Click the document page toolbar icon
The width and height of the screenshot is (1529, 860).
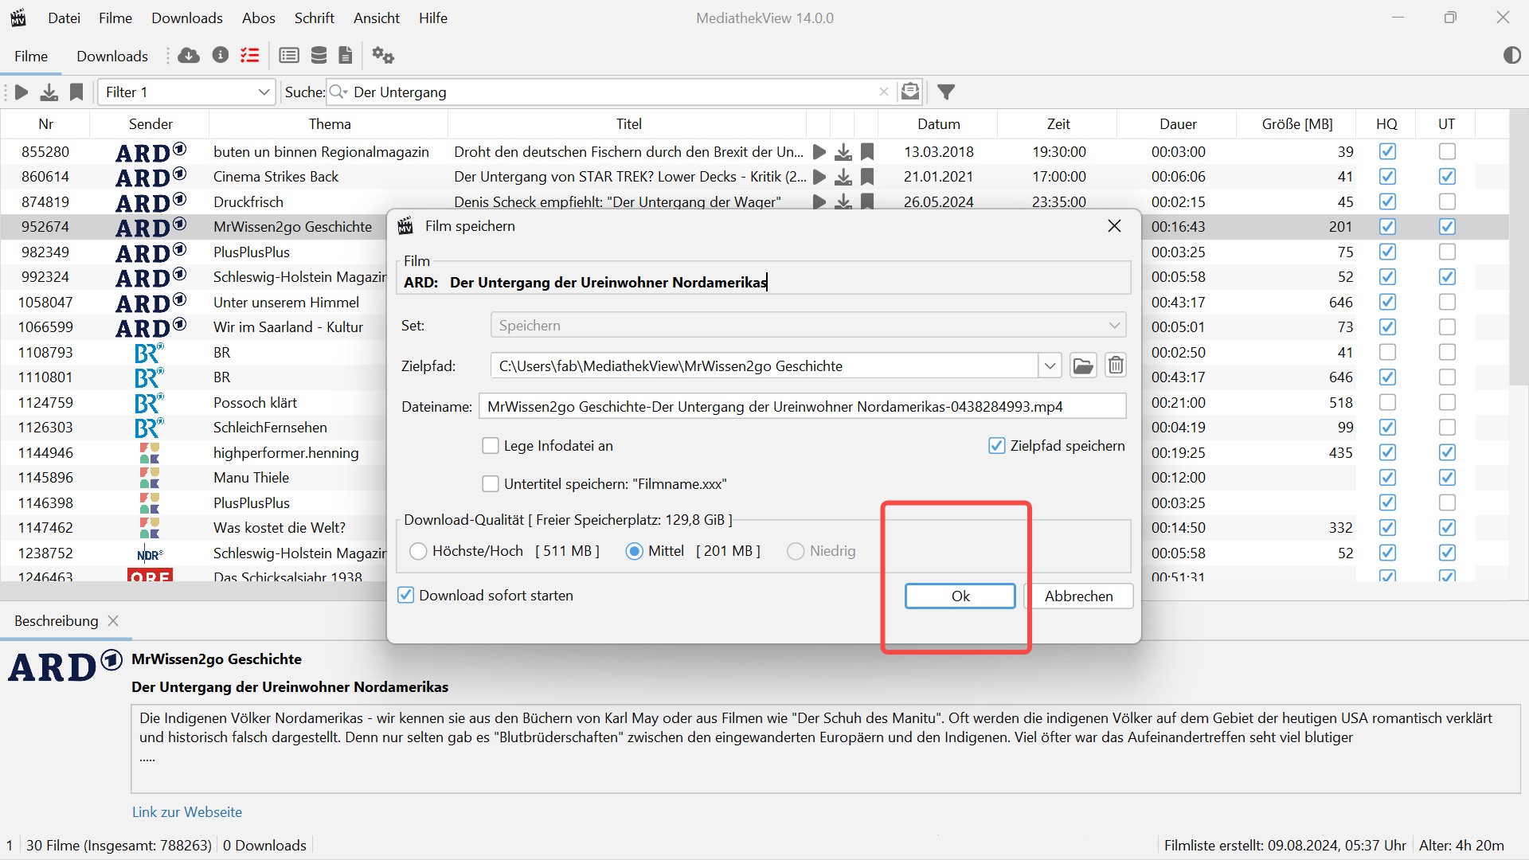pyautogui.click(x=345, y=55)
